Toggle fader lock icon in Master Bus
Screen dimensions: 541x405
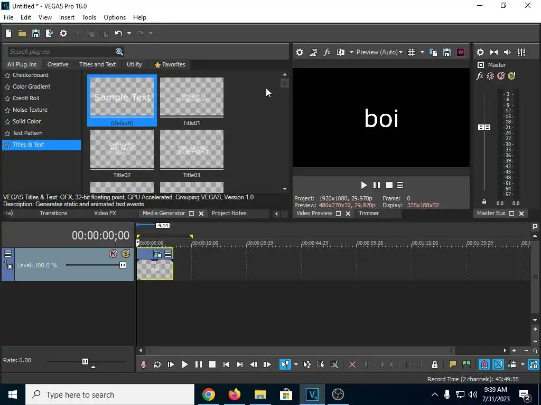tap(484, 202)
